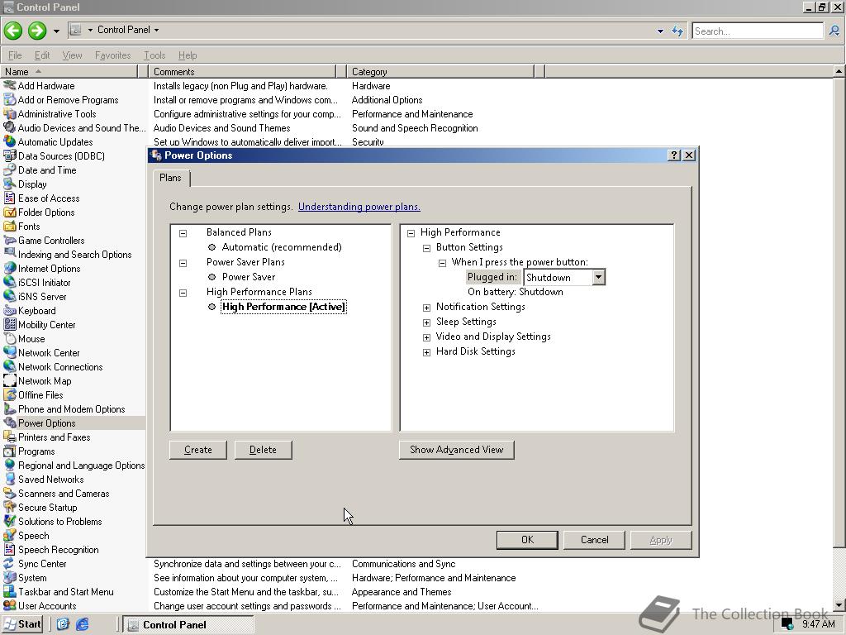Confirm with the OK button
846x635 pixels.
coord(527,539)
